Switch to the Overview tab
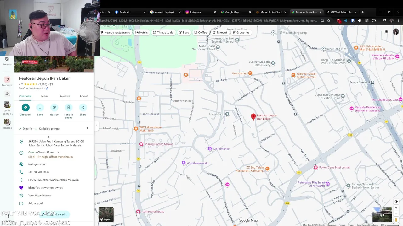403x226 pixels. tap(25, 96)
